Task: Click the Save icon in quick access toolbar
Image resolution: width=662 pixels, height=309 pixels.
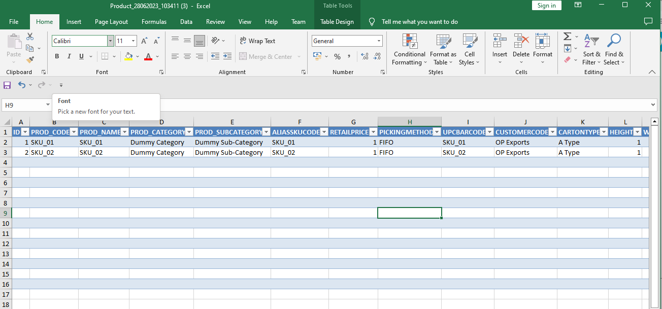Action: pyautogui.click(x=7, y=85)
